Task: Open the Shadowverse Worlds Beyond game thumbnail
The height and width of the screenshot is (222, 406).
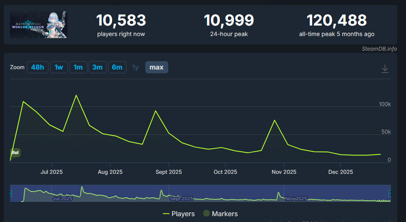Action: point(39,25)
